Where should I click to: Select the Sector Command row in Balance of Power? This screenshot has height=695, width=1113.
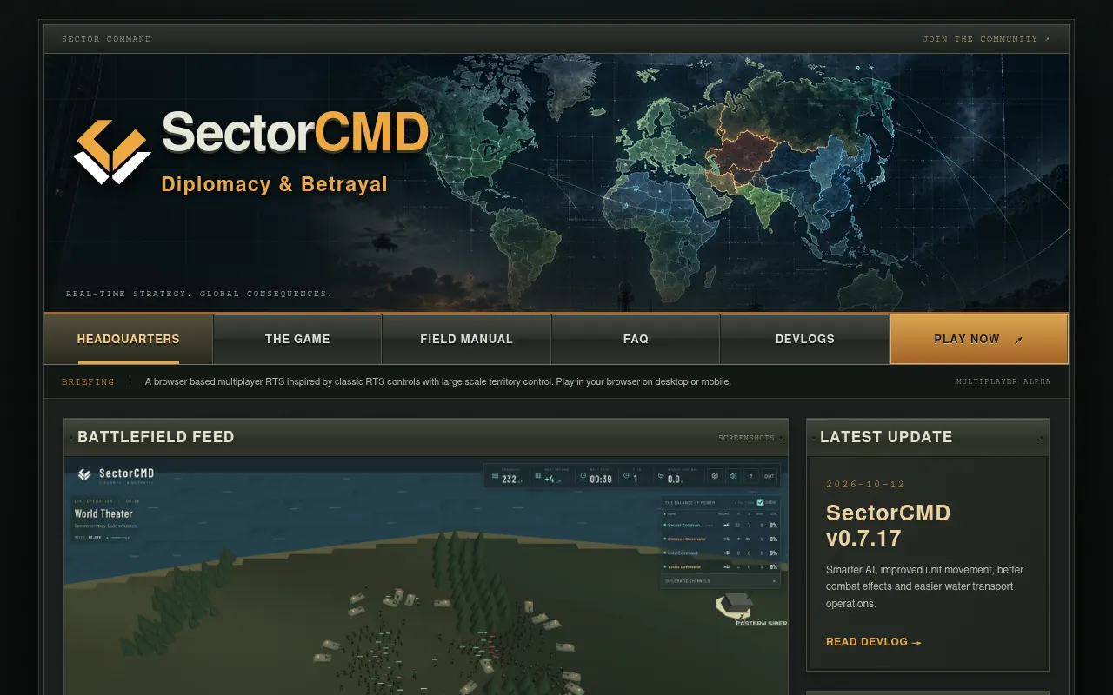click(x=720, y=525)
